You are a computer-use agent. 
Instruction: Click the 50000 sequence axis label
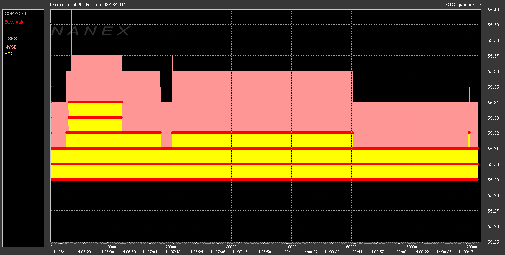pos(352,247)
